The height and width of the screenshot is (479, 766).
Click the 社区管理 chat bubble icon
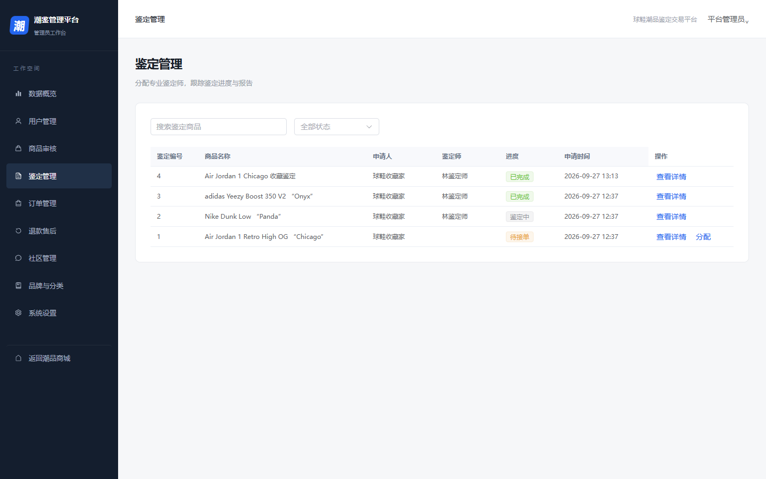[18, 258]
